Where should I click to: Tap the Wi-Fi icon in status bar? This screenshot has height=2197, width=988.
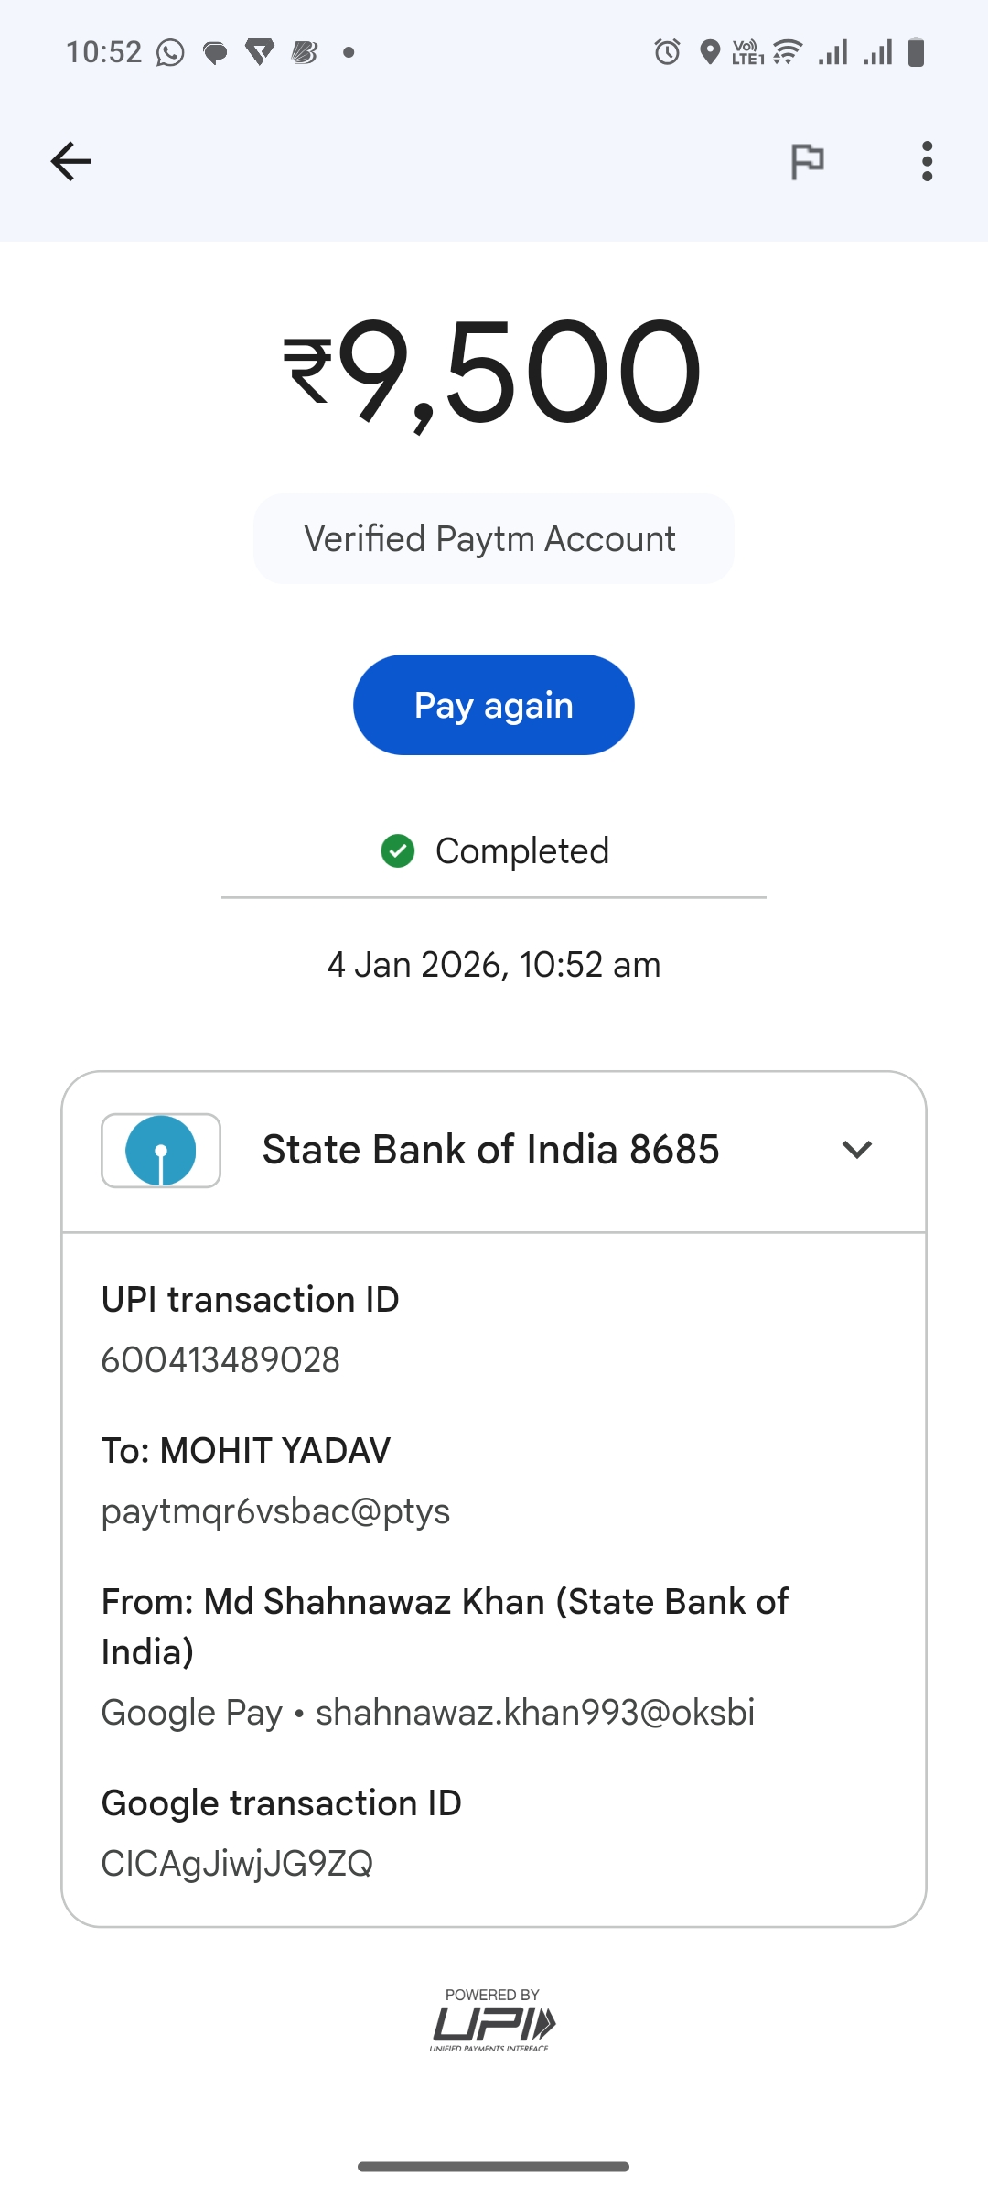[x=788, y=52]
